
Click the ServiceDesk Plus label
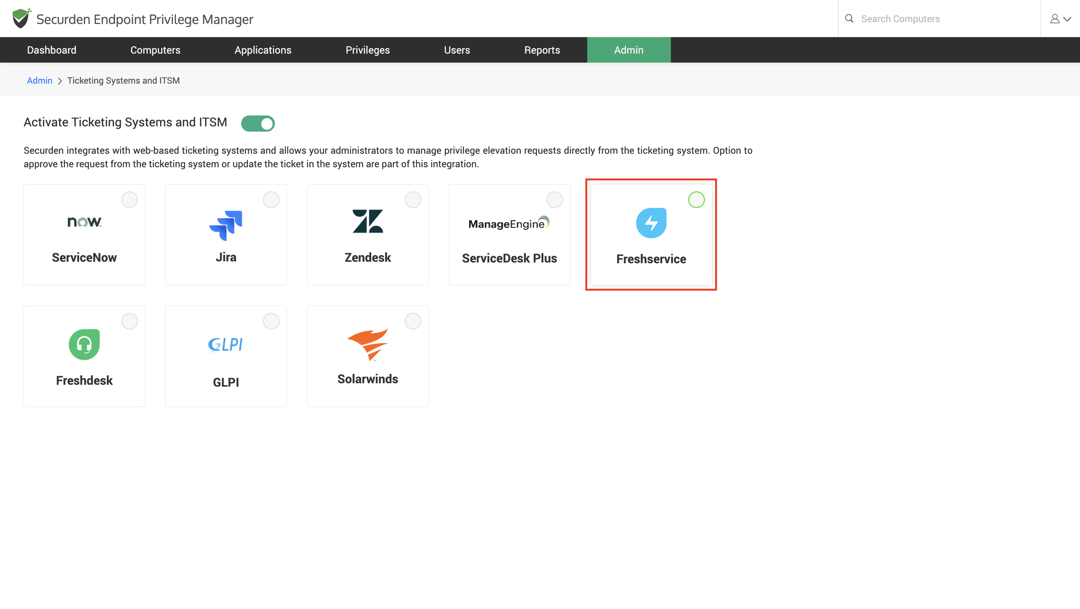click(x=509, y=258)
